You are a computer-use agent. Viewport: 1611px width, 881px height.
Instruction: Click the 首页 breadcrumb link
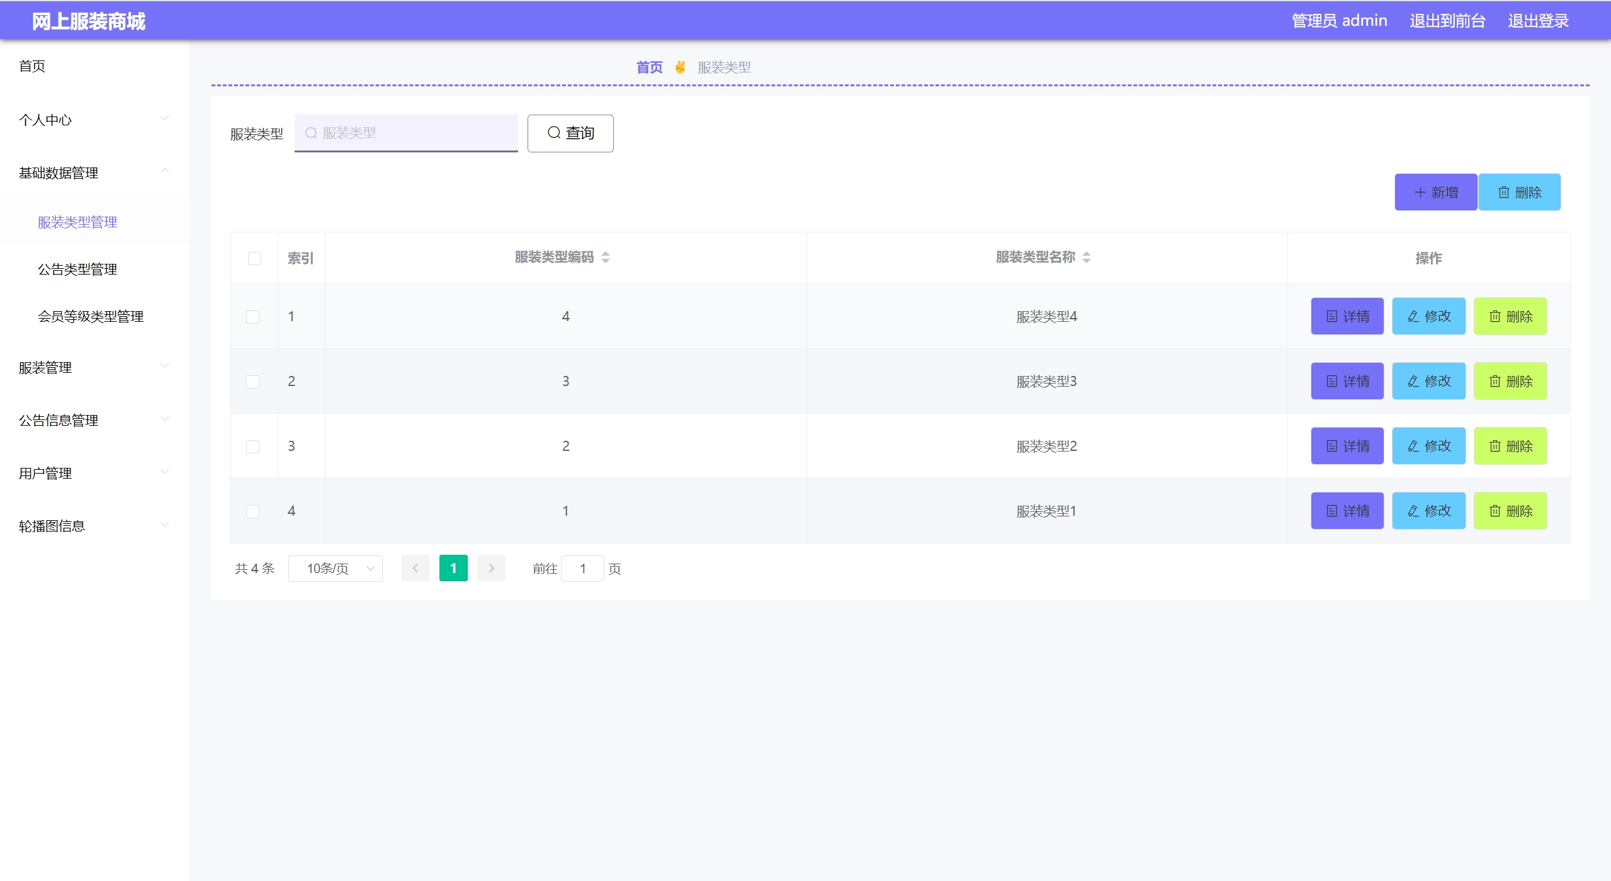tap(649, 67)
